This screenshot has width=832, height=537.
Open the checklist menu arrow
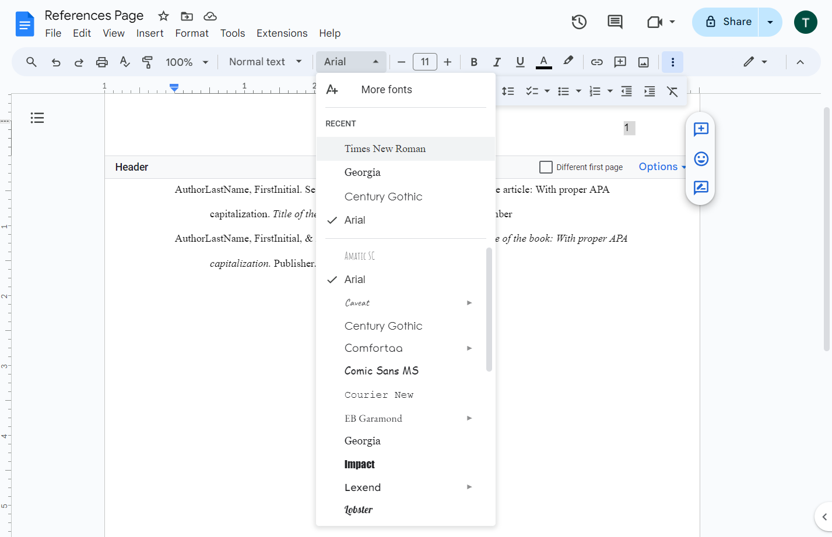coord(547,91)
